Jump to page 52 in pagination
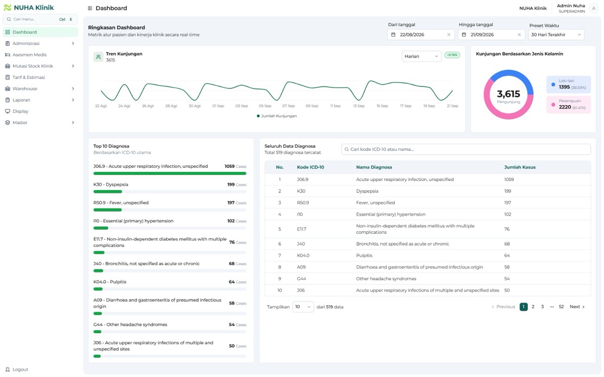604x377 pixels. (561, 307)
